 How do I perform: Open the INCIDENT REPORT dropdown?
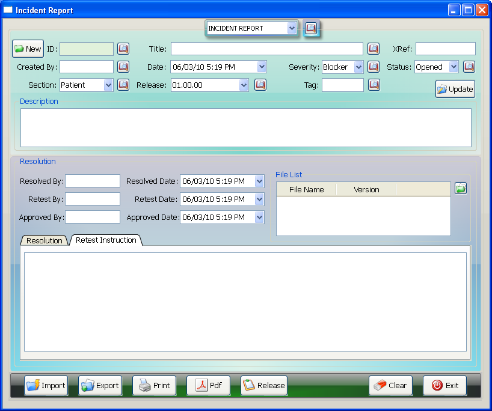point(292,28)
